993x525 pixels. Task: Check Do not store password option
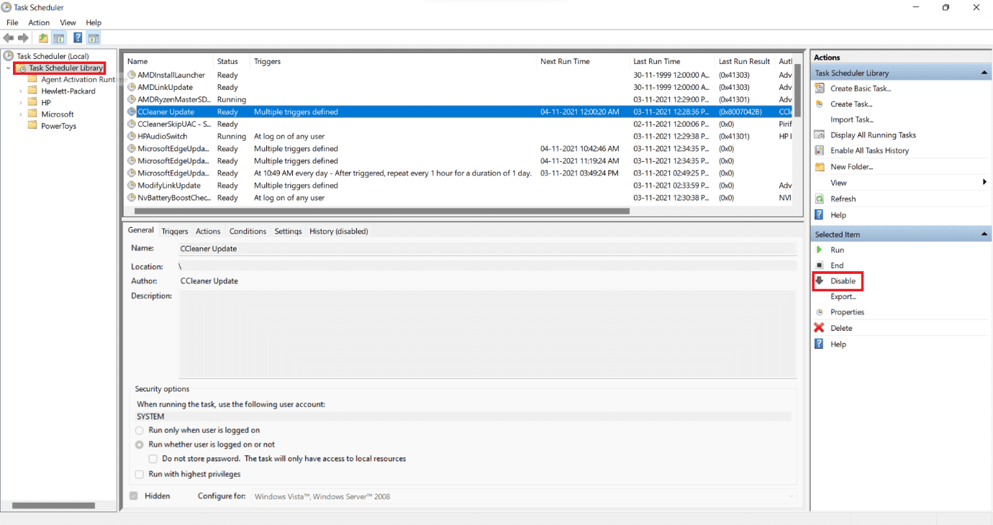click(x=153, y=458)
